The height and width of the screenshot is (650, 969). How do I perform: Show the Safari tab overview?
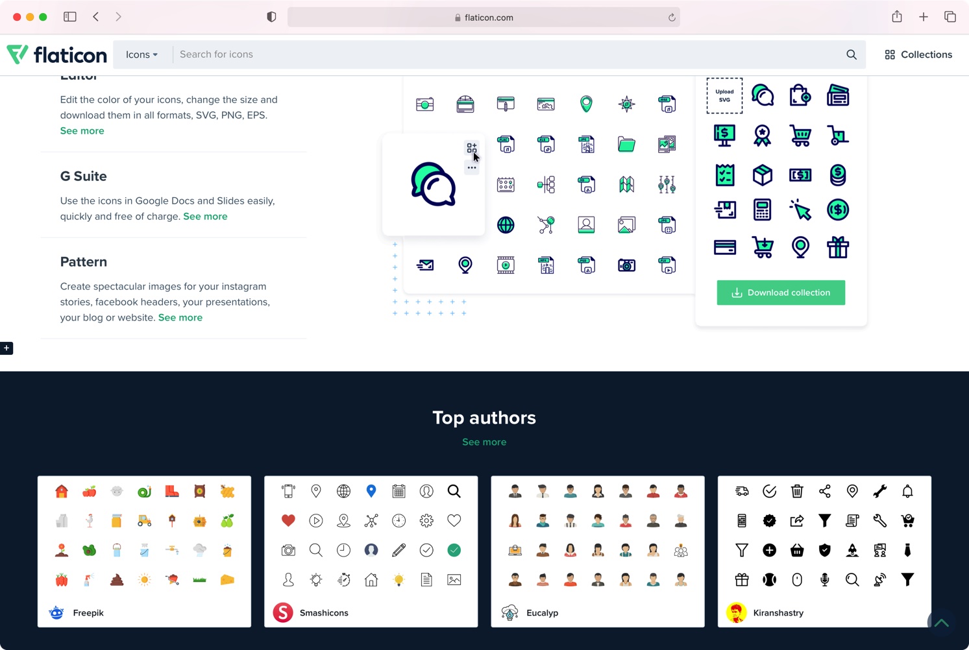[950, 17]
